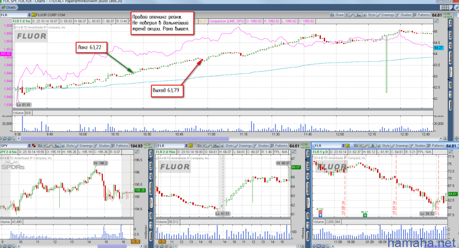Image resolution: width=459 pixels, height=248 pixels.
Task: Expand symbol dropdown arrow on daily FLR chart
Action: coord(343,146)
